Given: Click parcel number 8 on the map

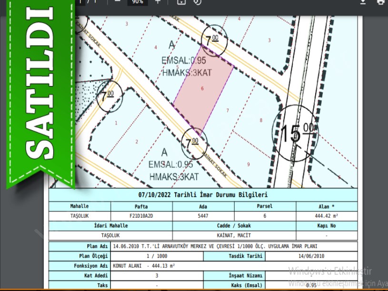Looking at the screenshot, I should pos(260,120).
